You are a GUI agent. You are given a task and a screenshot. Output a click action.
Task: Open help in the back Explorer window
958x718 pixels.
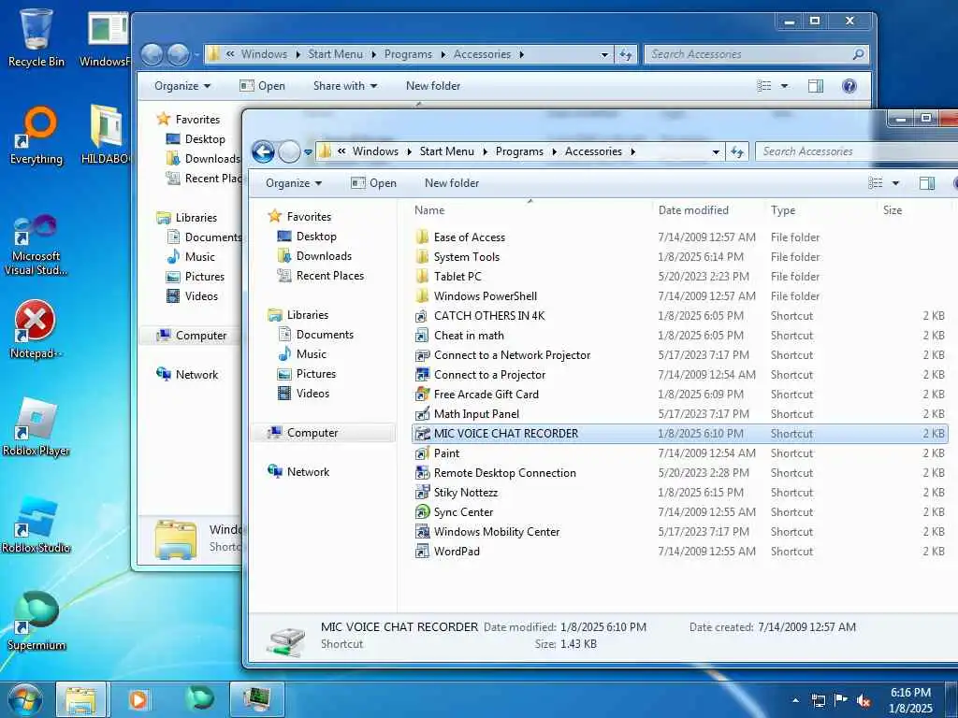point(849,86)
